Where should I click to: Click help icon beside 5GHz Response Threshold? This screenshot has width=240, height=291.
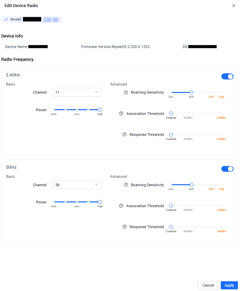[x=125, y=227]
